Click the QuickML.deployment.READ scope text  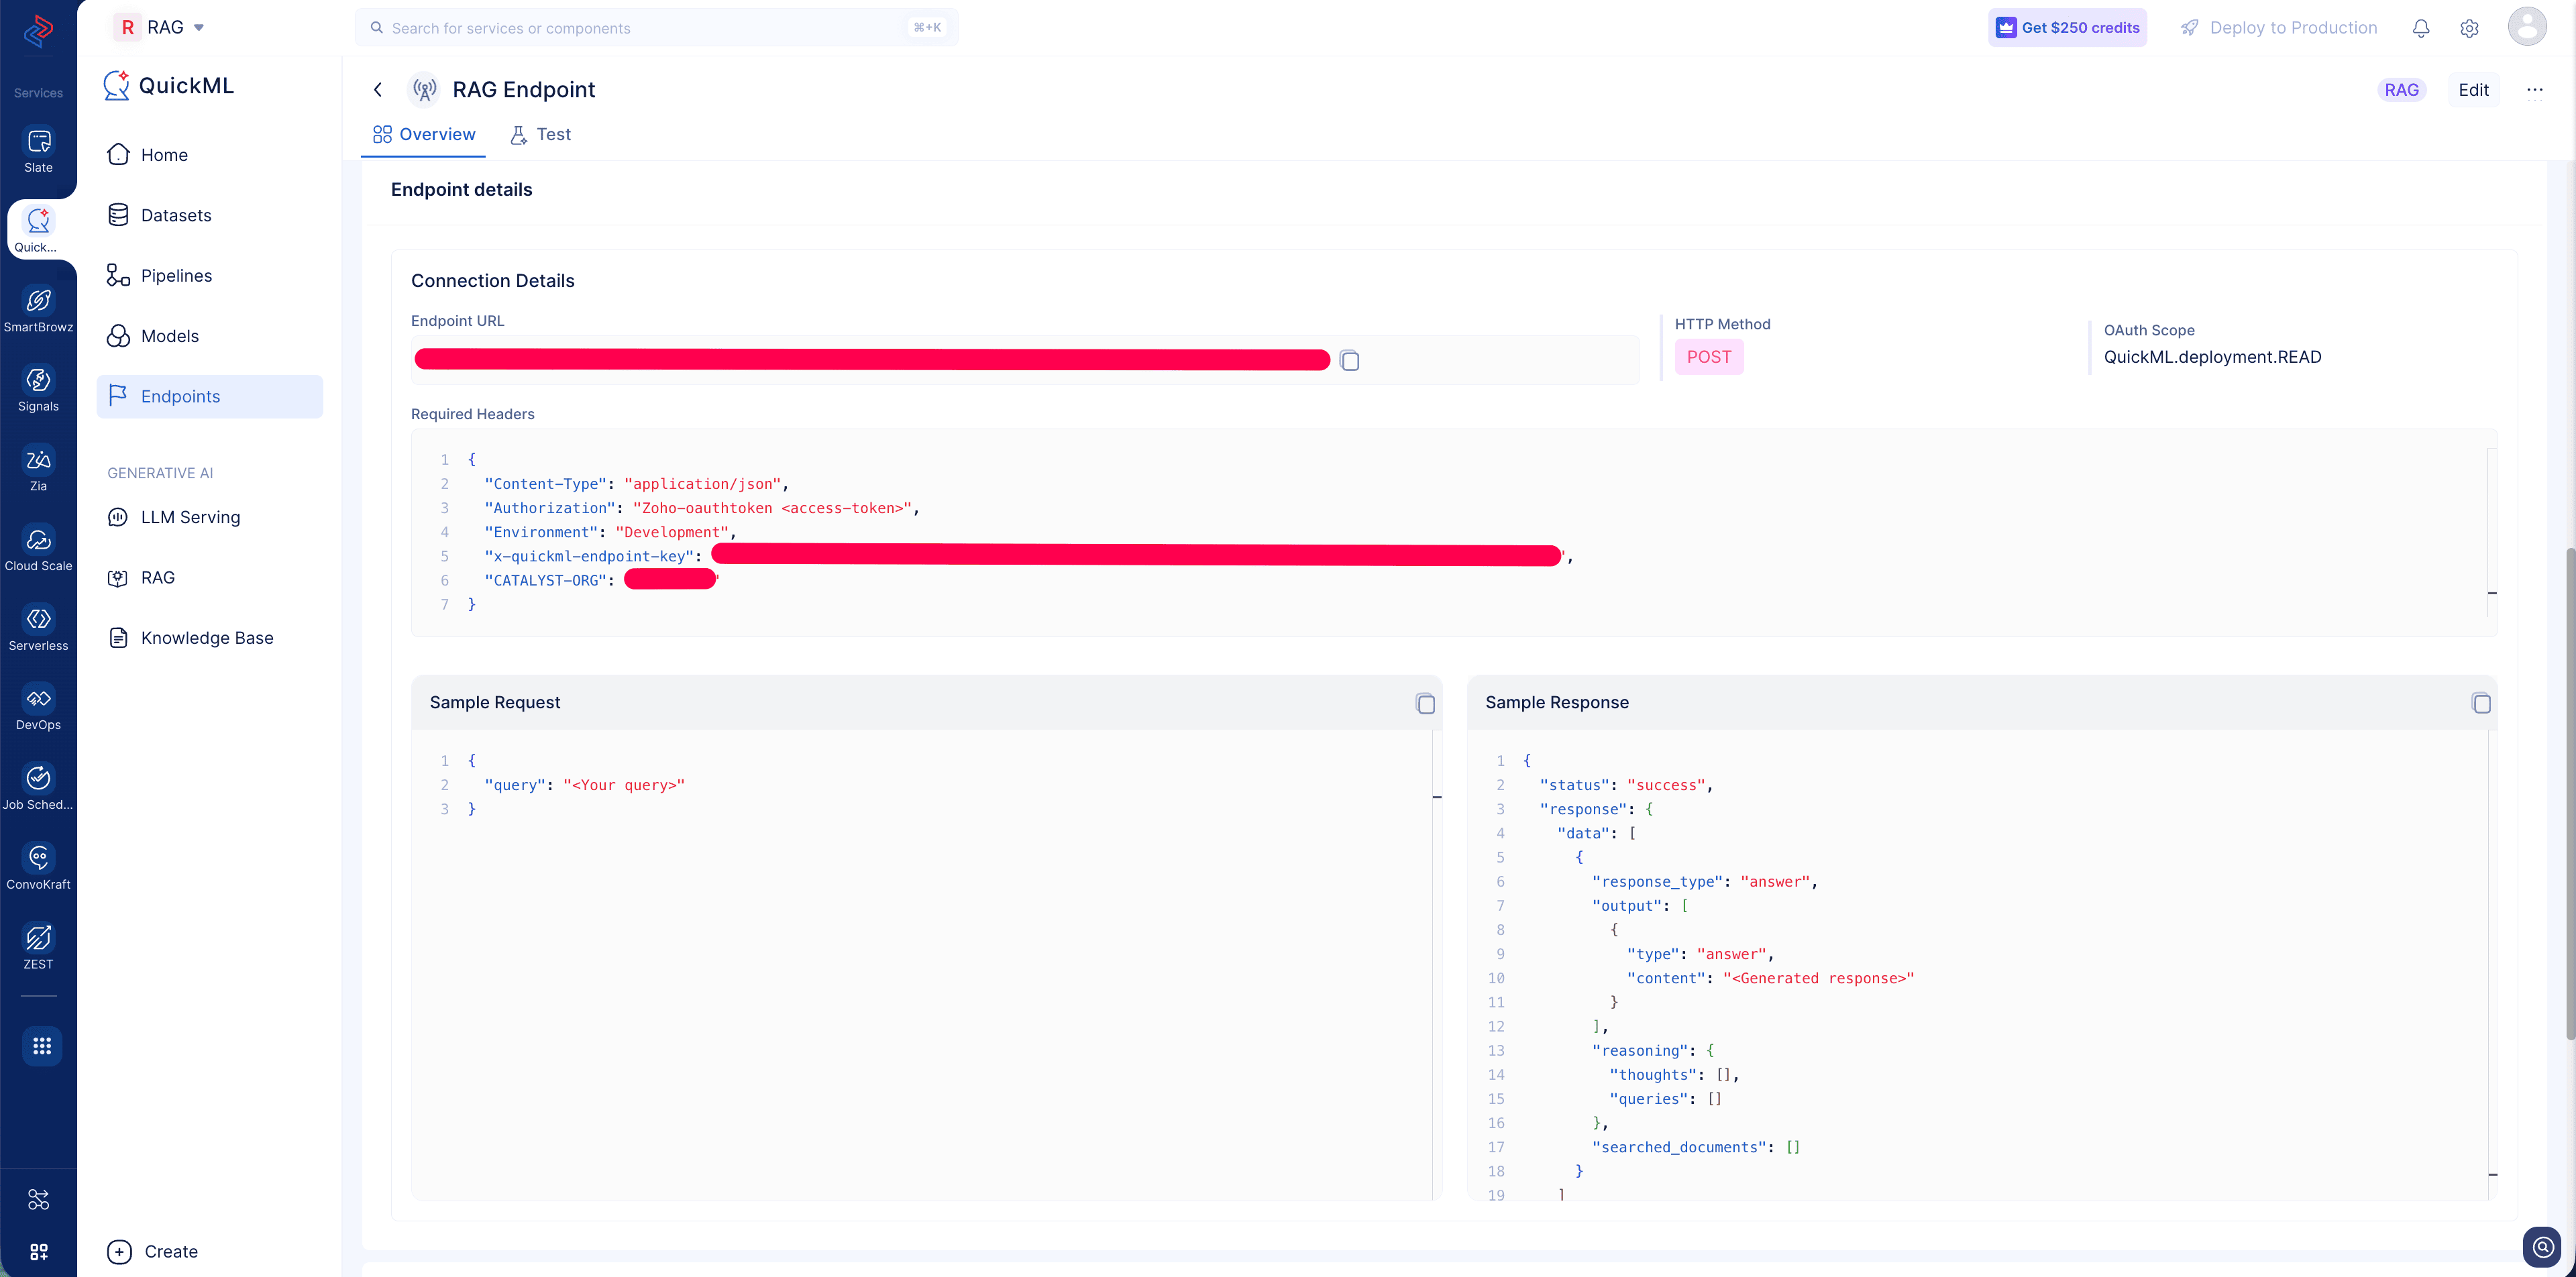point(2212,357)
